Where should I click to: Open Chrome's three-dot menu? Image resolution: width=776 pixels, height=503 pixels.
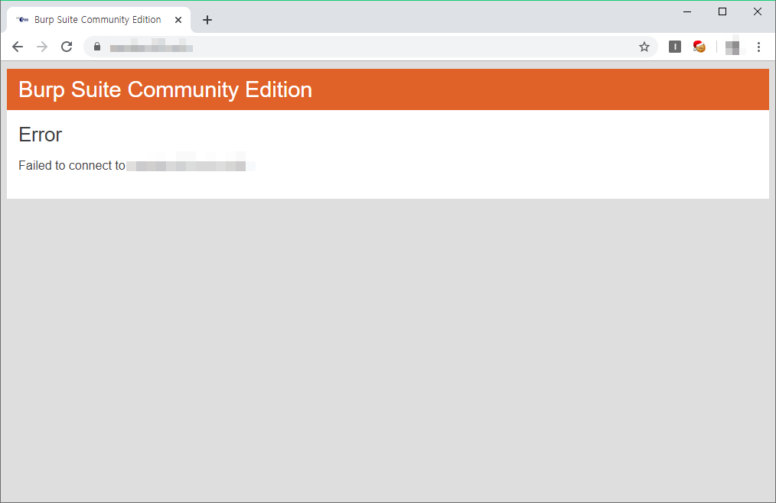[758, 47]
